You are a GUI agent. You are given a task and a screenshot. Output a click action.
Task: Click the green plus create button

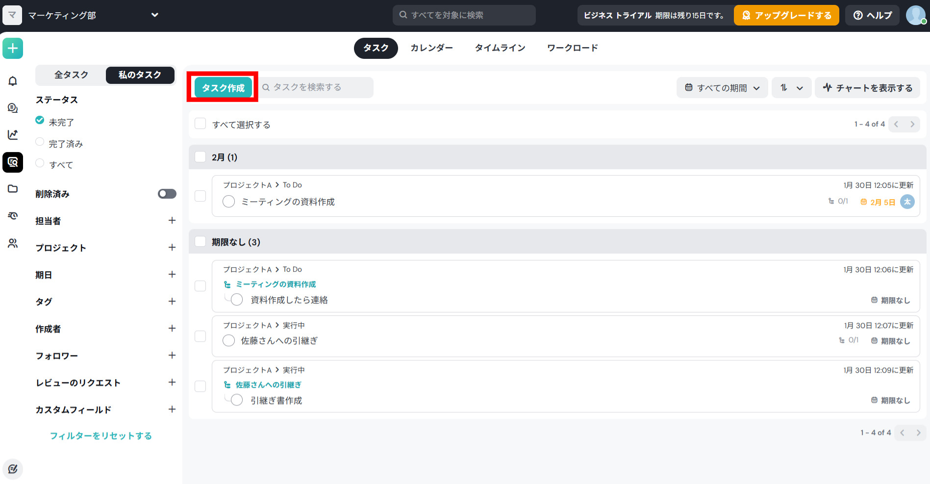point(13,48)
